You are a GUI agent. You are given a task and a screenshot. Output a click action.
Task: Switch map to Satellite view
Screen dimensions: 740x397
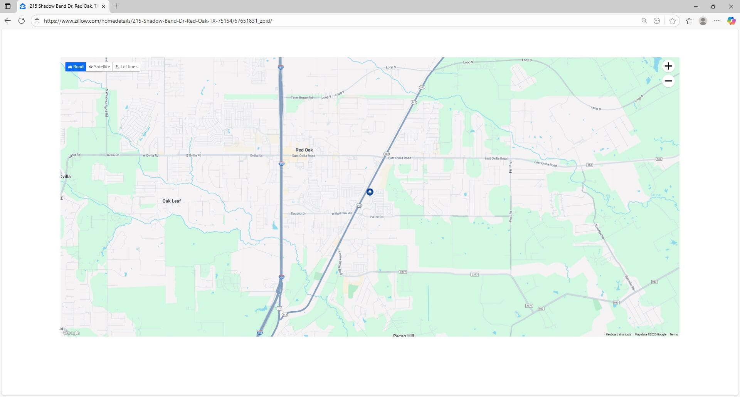click(99, 67)
